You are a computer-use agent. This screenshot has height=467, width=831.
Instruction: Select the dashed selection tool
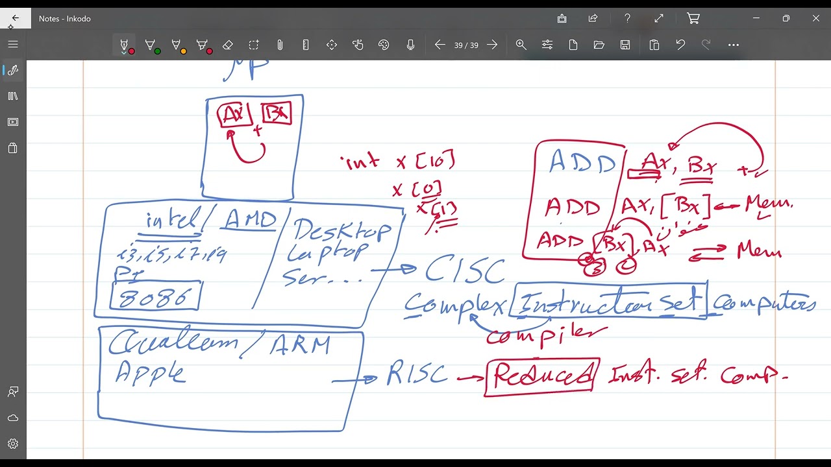coord(254,45)
